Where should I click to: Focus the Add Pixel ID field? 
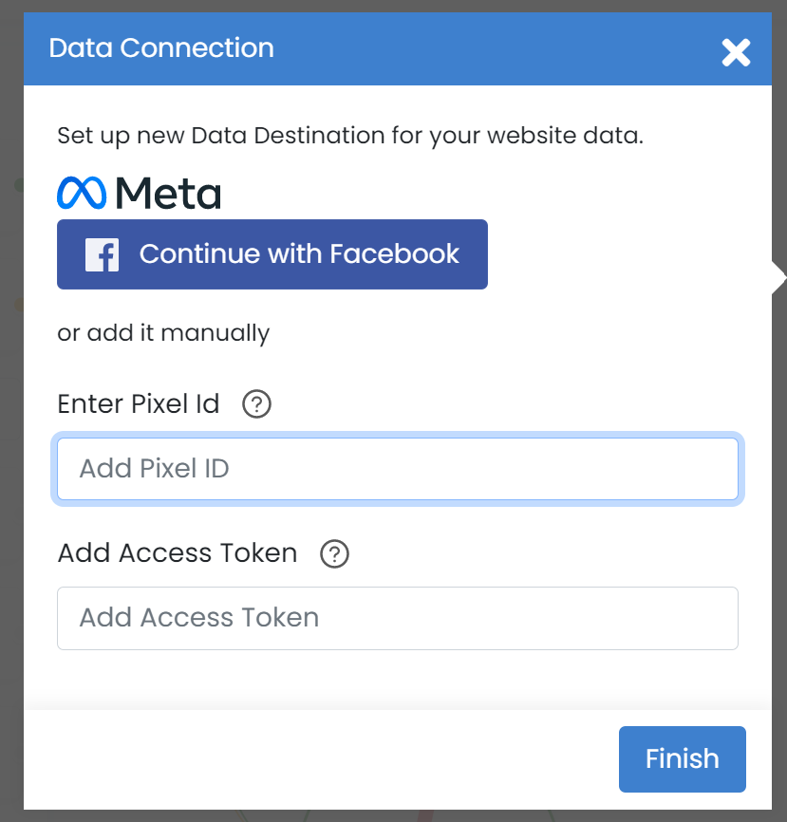tap(398, 469)
